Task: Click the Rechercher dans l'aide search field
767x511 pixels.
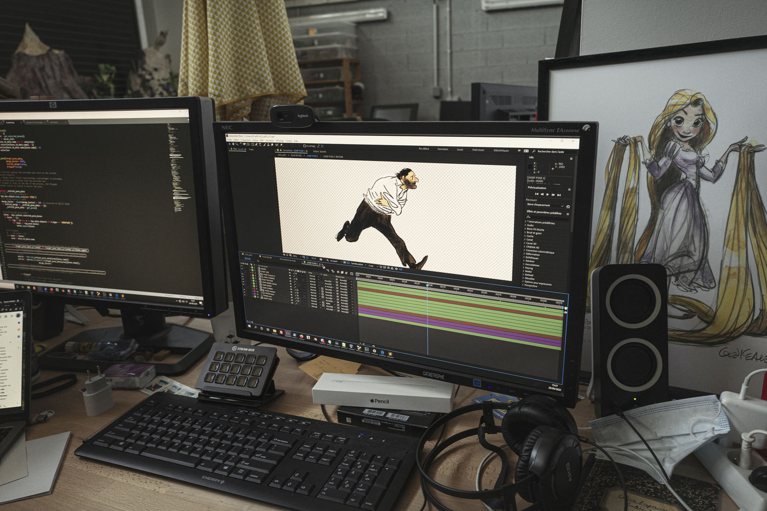Action: coord(550,152)
